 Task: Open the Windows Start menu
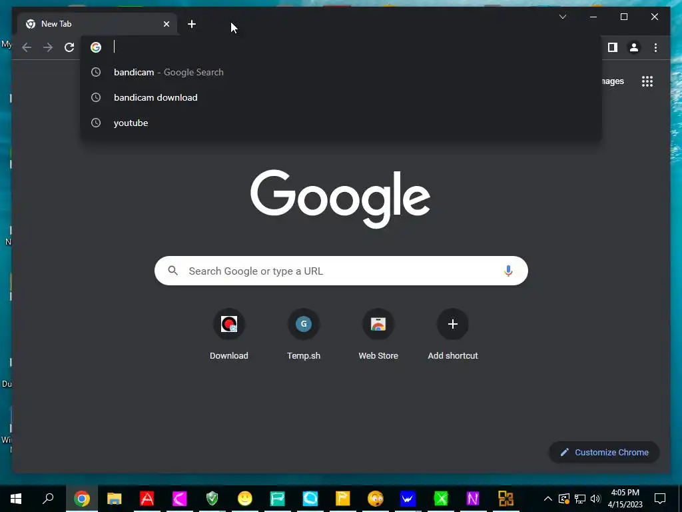click(x=16, y=498)
